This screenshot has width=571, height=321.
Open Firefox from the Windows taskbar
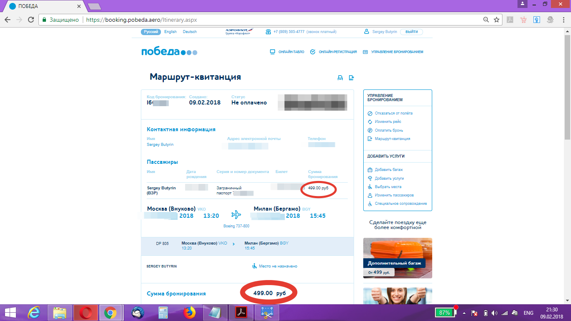[x=189, y=313]
